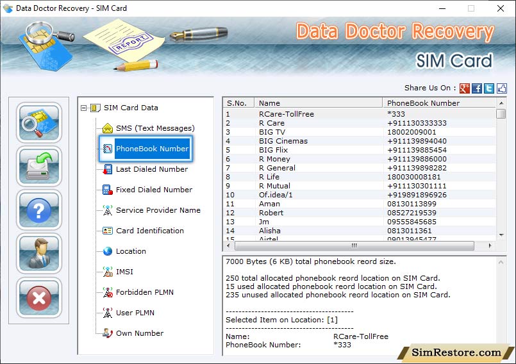Click the table's horizontal scroll left arrow
The image size is (516, 364).
(x=228, y=245)
